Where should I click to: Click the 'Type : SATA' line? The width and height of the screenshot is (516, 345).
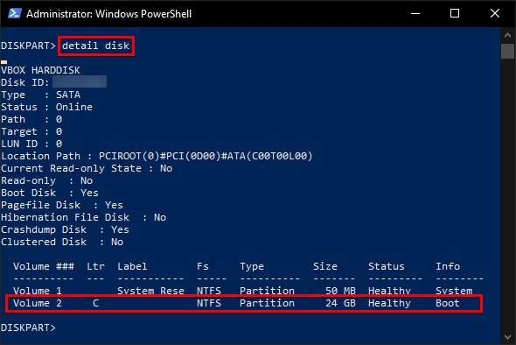click(41, 95)
